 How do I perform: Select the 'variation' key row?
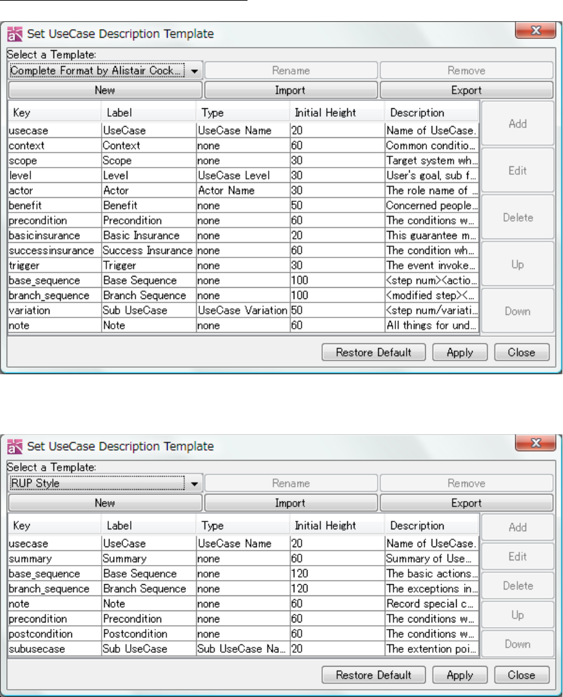click(x=244, y=310)
